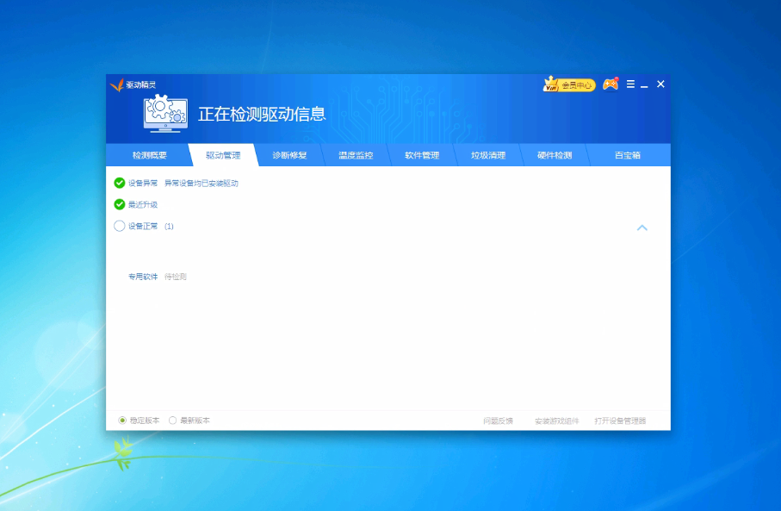Viewport: 781px width, 511px height.
Task: Click the text 异常设备均已安装驱动
Action: pos(201,183)
